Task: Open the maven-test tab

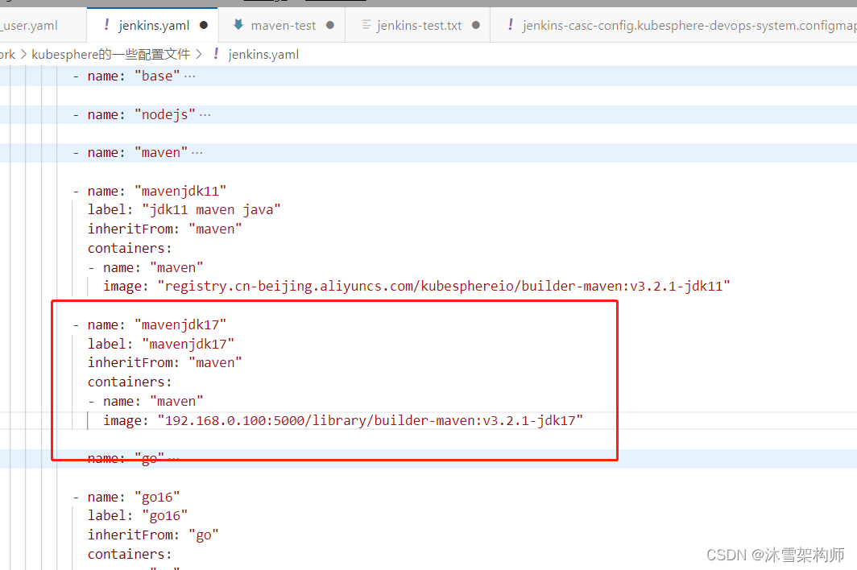Action: pos(282,25)
